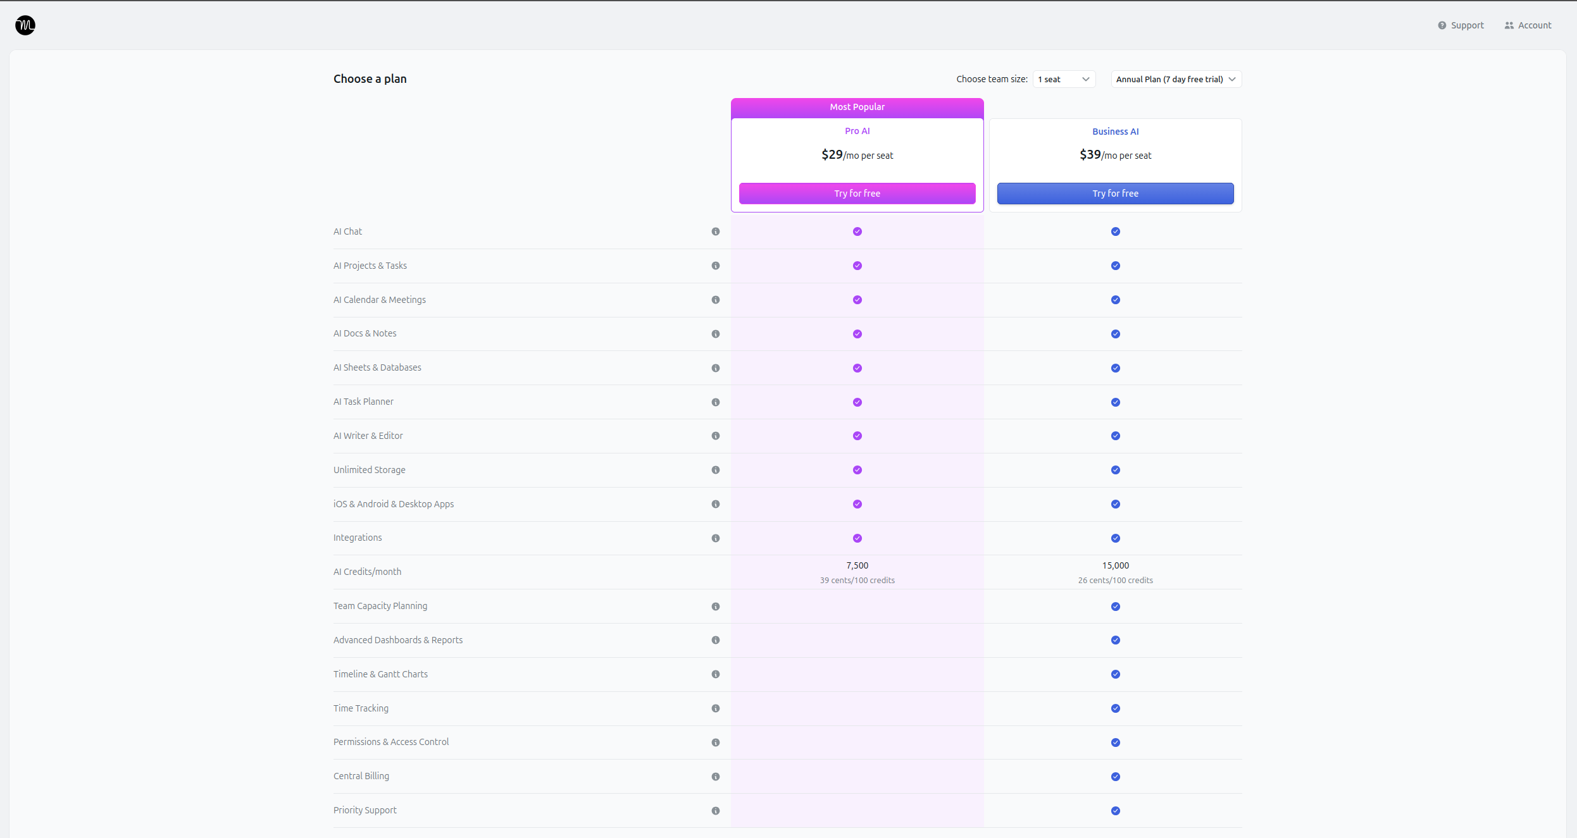Click Try for free under Business AI
Image resolution: width=1577 pixels, height=838 pixels.
1115,194
